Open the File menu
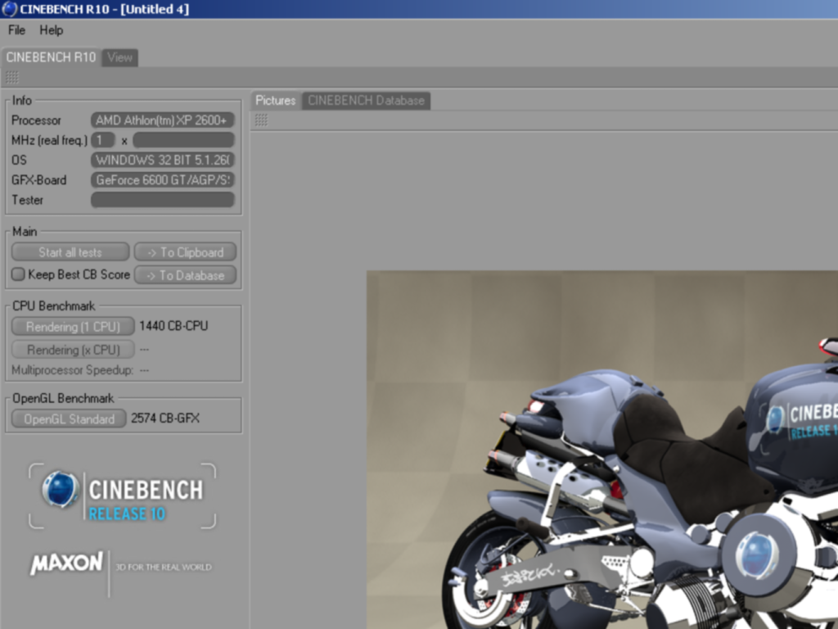The image size is (838, 629). pos(16,30)
